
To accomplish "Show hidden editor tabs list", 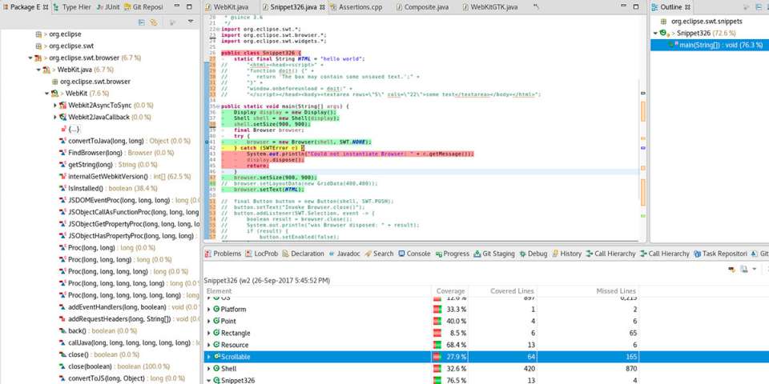I will click(537, 7).
